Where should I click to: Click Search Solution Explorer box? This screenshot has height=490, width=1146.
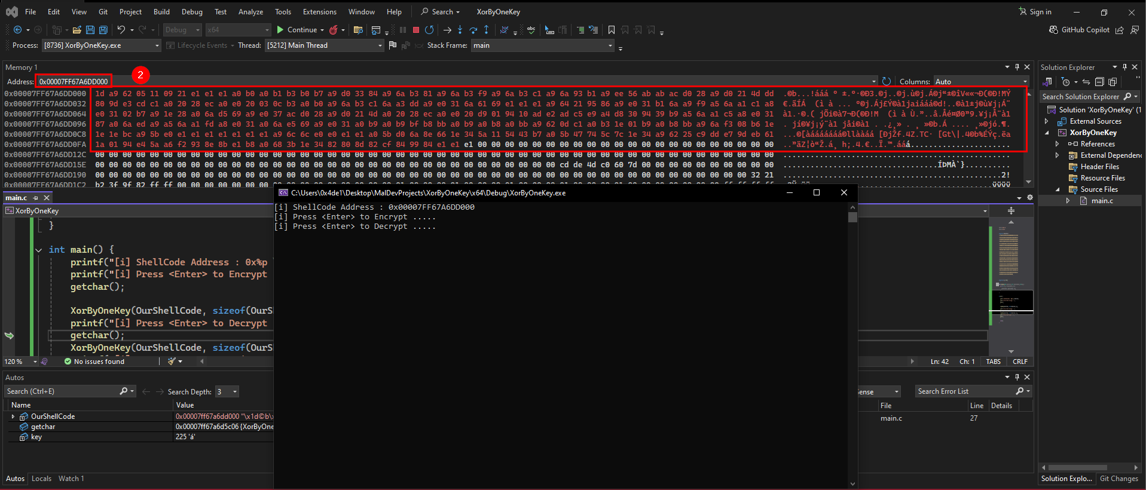pyautogui.click(x=1090, y=97)
